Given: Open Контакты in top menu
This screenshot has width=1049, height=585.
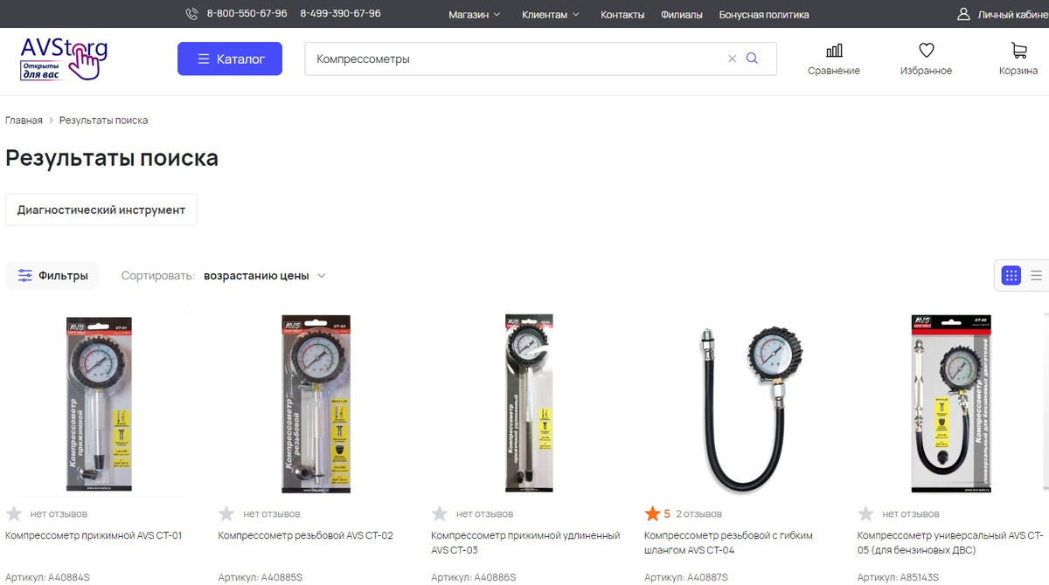Looking at the screenshot, I should (622, 15).
